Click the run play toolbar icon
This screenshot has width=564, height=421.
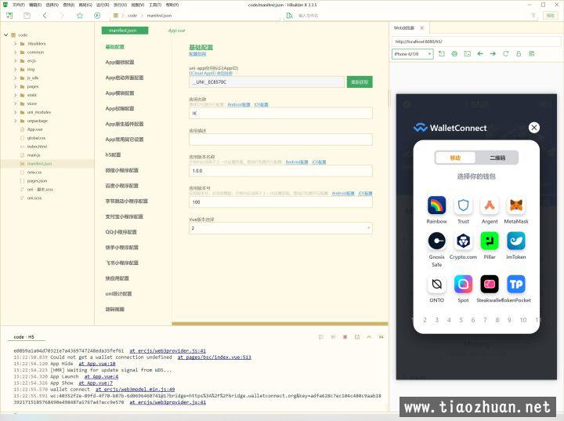[97, 16]
